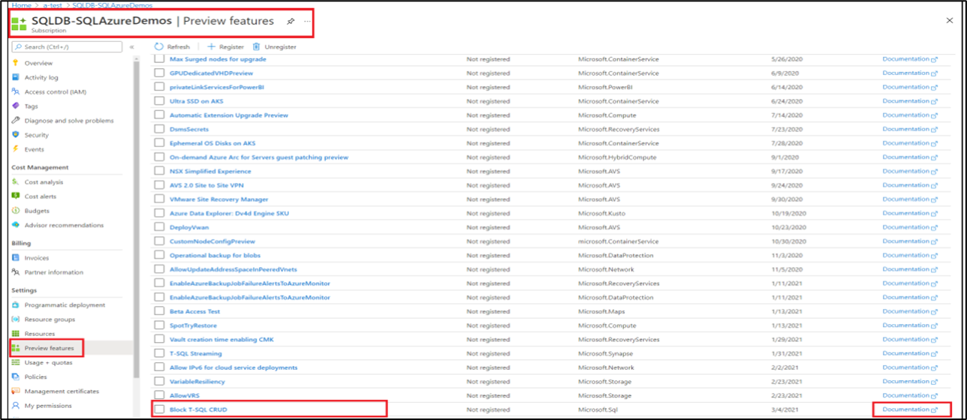
Task: Tick the DeployVwan checkbox
Action: click(x=159, y=227)
